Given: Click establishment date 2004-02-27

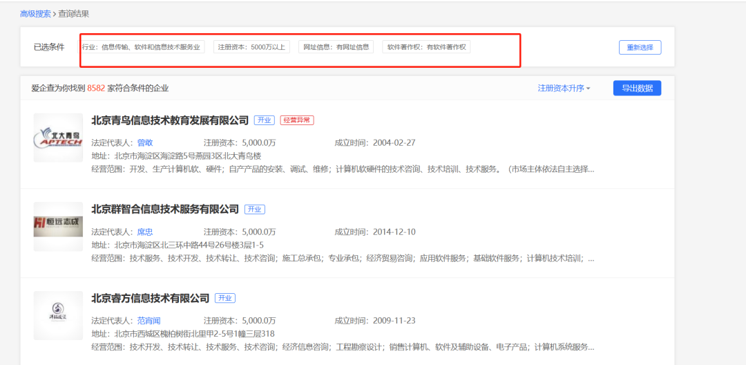Looking at the screenshot, I should tap(394, 143).
